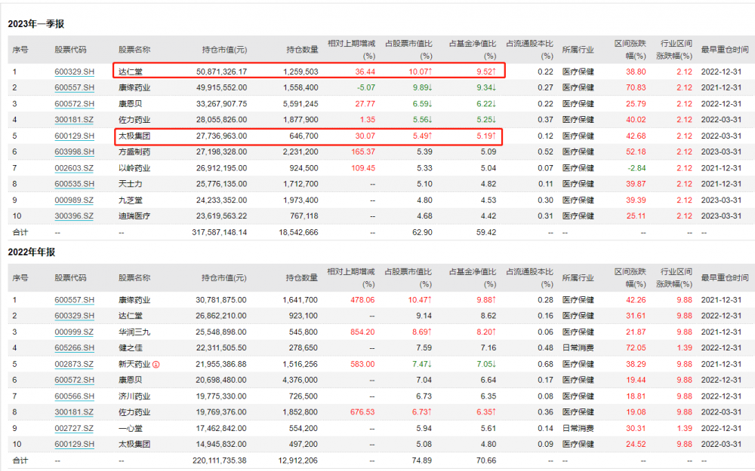Click the 2022年年报 section heading
The height and width of the screenshot is (471, 755).
point(32,252)
